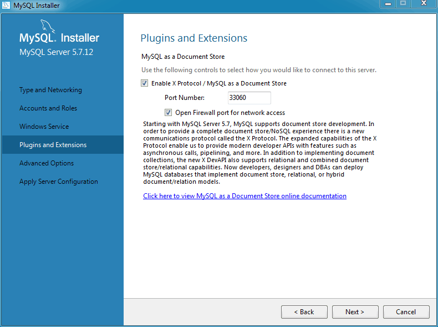
Task: Open the Windows Service step
Action: (x=44, y=127)
